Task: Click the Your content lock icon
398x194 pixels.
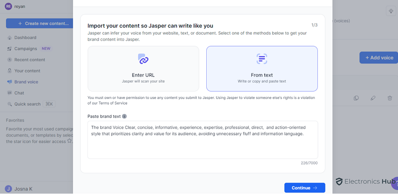Action: pos(10,71)
